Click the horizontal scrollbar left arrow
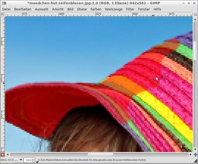 tap(8, 154)
